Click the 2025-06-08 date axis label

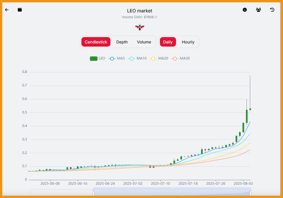(x=50, y=183)
